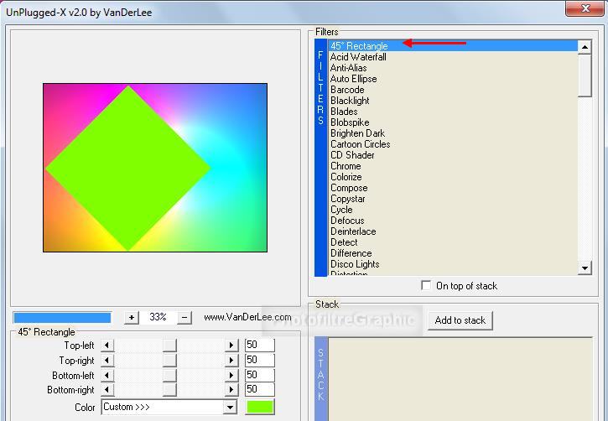
Task: Click Top-left slider left arrow
Action: 106,346
